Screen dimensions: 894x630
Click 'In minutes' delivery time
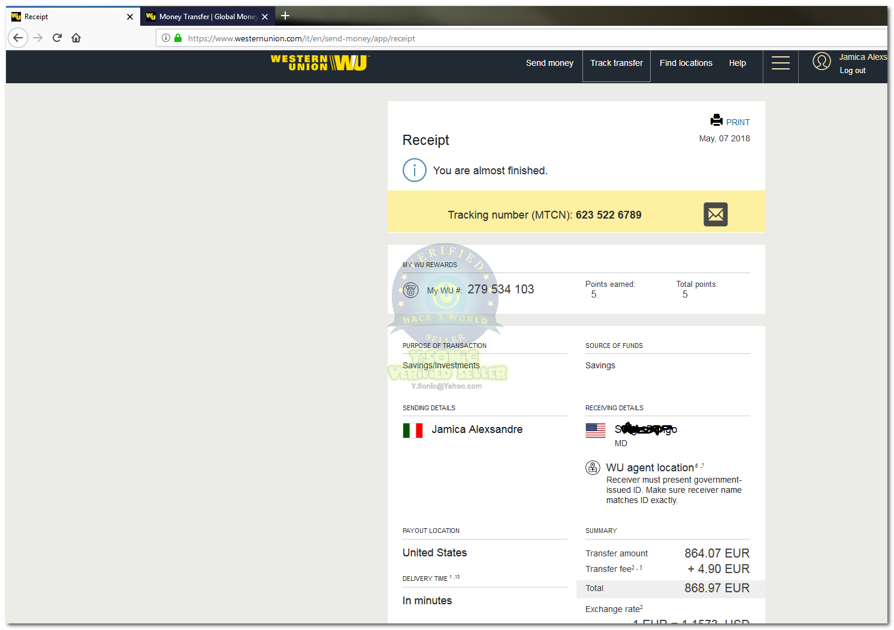427,601
